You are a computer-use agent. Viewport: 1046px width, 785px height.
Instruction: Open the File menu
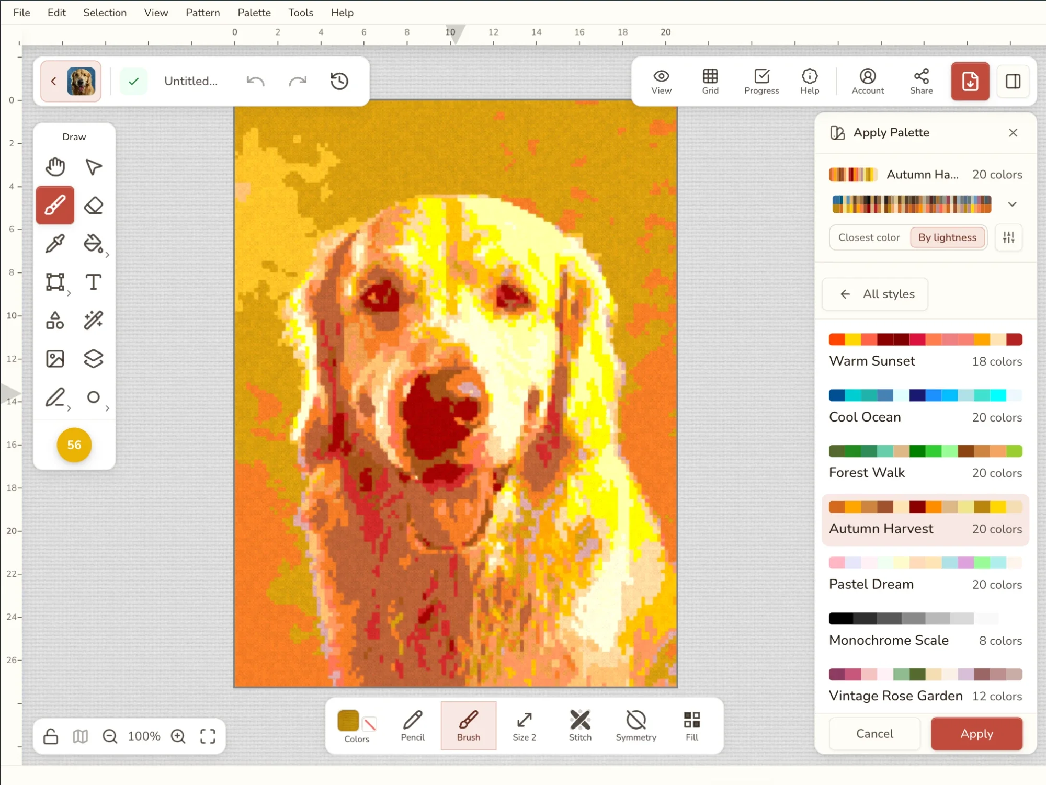pos(21,13)
